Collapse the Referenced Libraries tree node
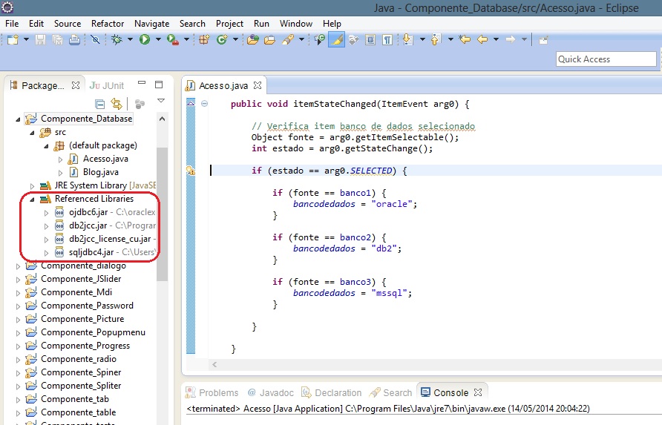The height and width of the screenshot is (425, 662). [32, 199]
